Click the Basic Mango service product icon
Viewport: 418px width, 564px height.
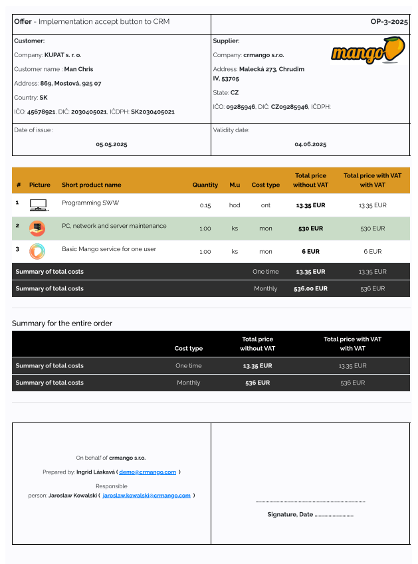click(x=37, y=251)
